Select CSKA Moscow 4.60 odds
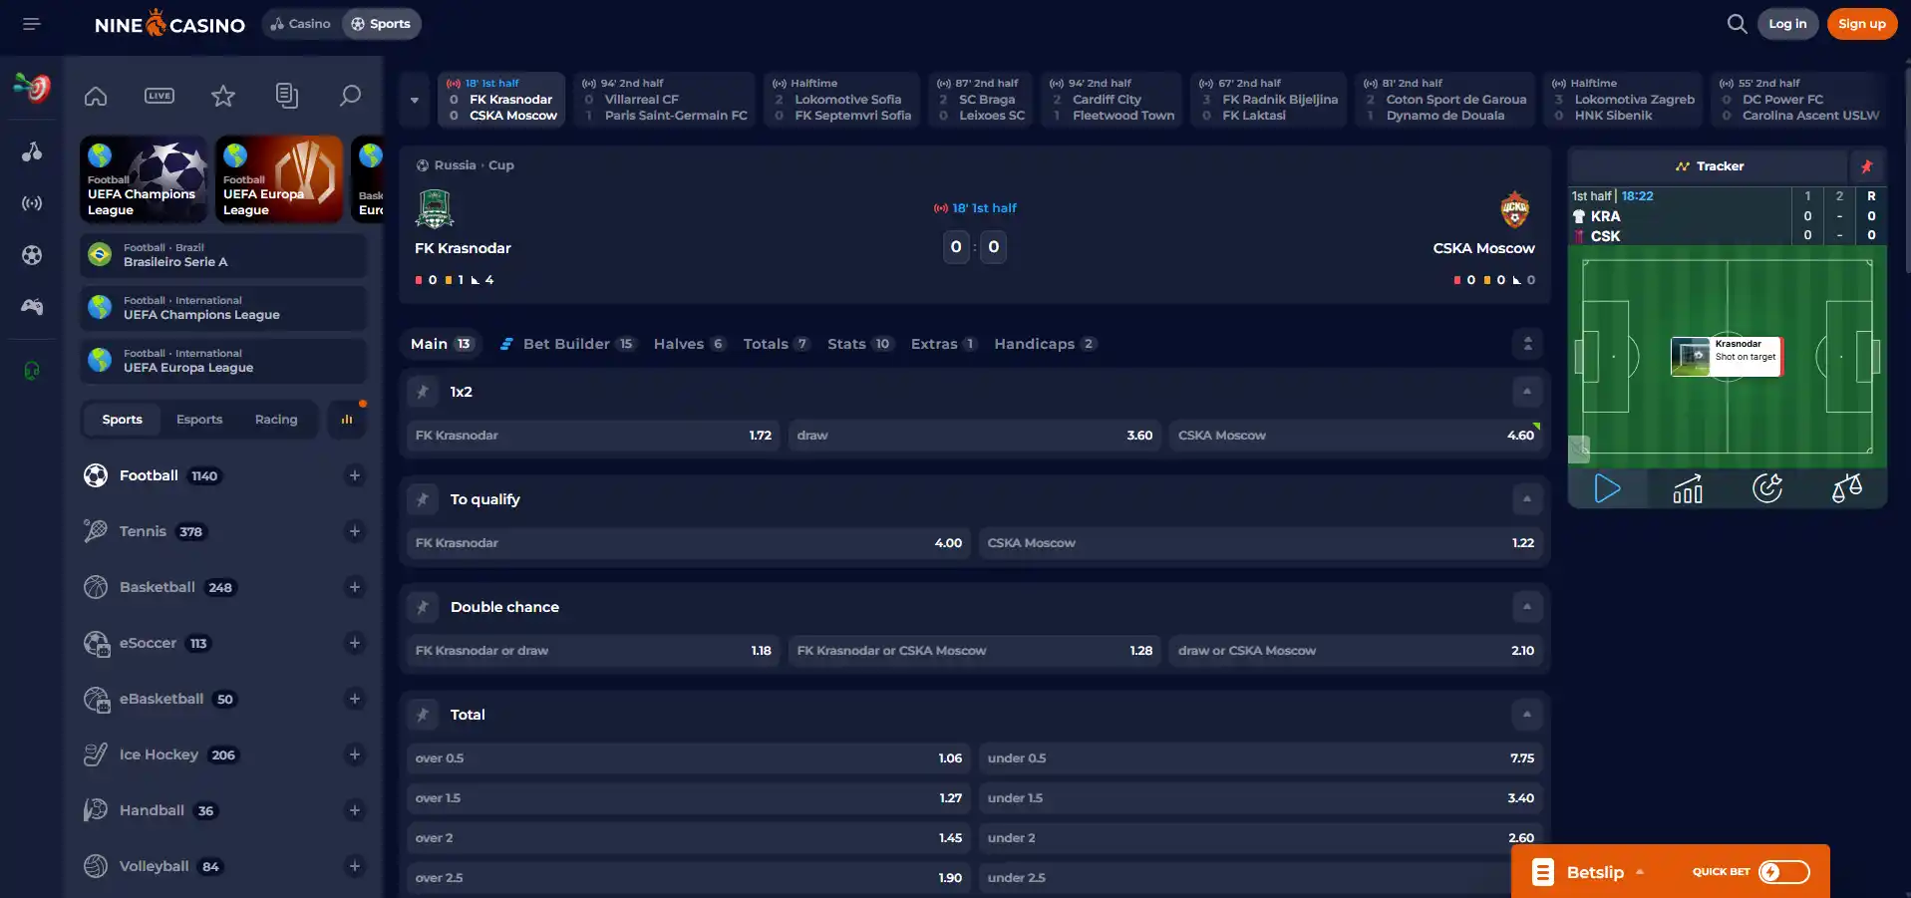This screenshot has width=1911, height=898. pos(1356,436)
